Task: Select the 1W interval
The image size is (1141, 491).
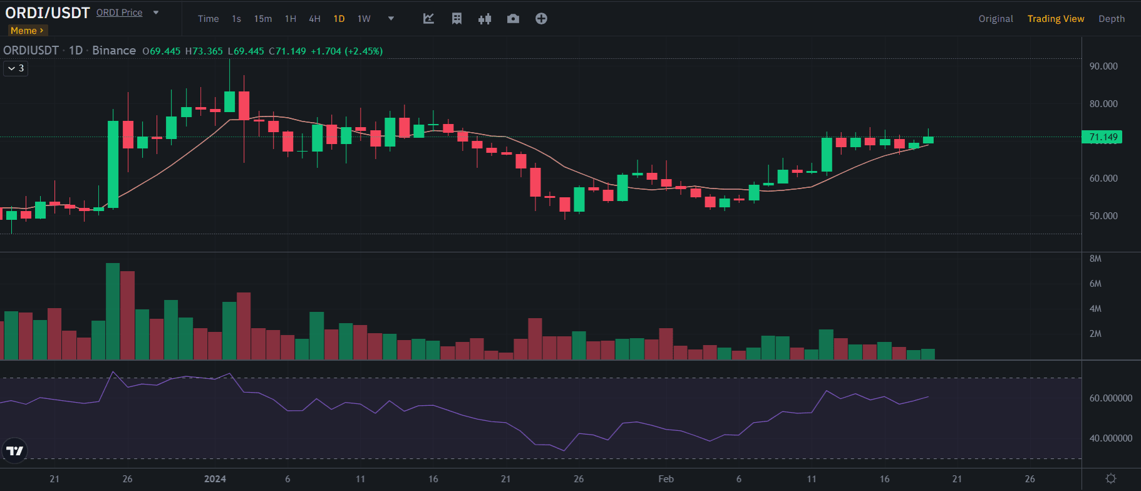Action: click(x=364, y=19)
